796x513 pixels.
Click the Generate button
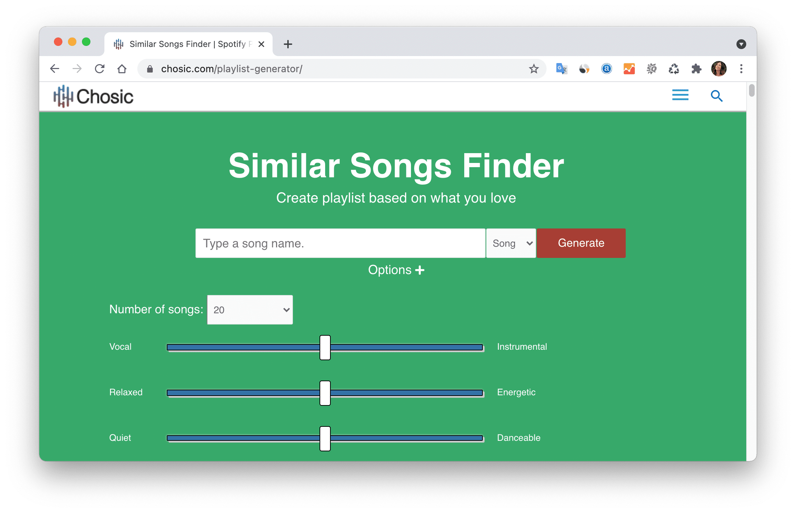click(581, 243)
